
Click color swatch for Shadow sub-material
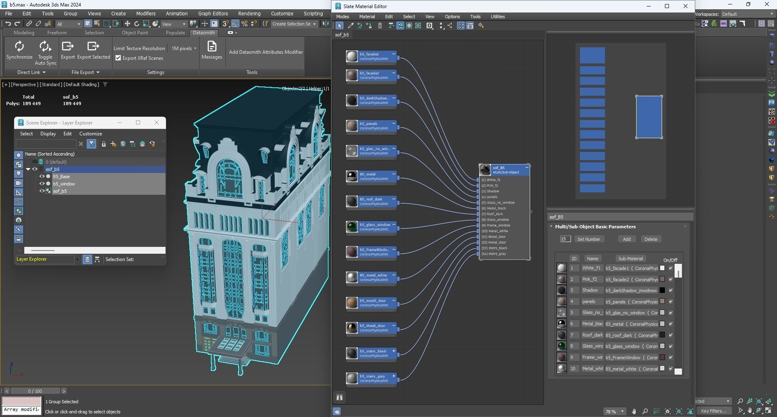[x=662, y=290]
